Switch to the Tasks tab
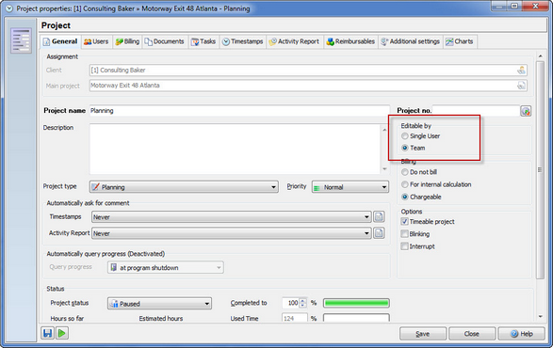The width and height of the screenshot is (553, 348). click(x=203, y=41)
